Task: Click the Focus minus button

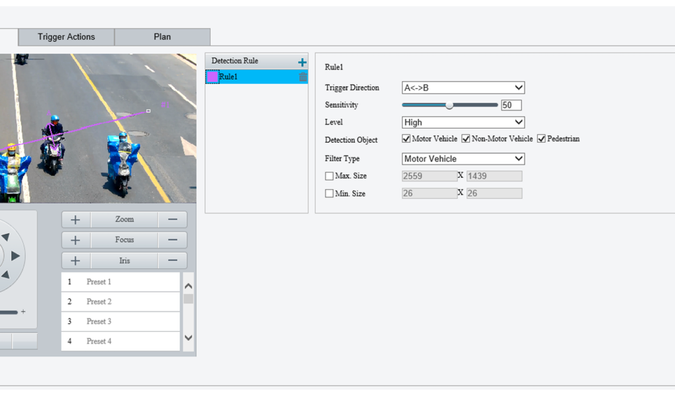Action: [173, 240]
